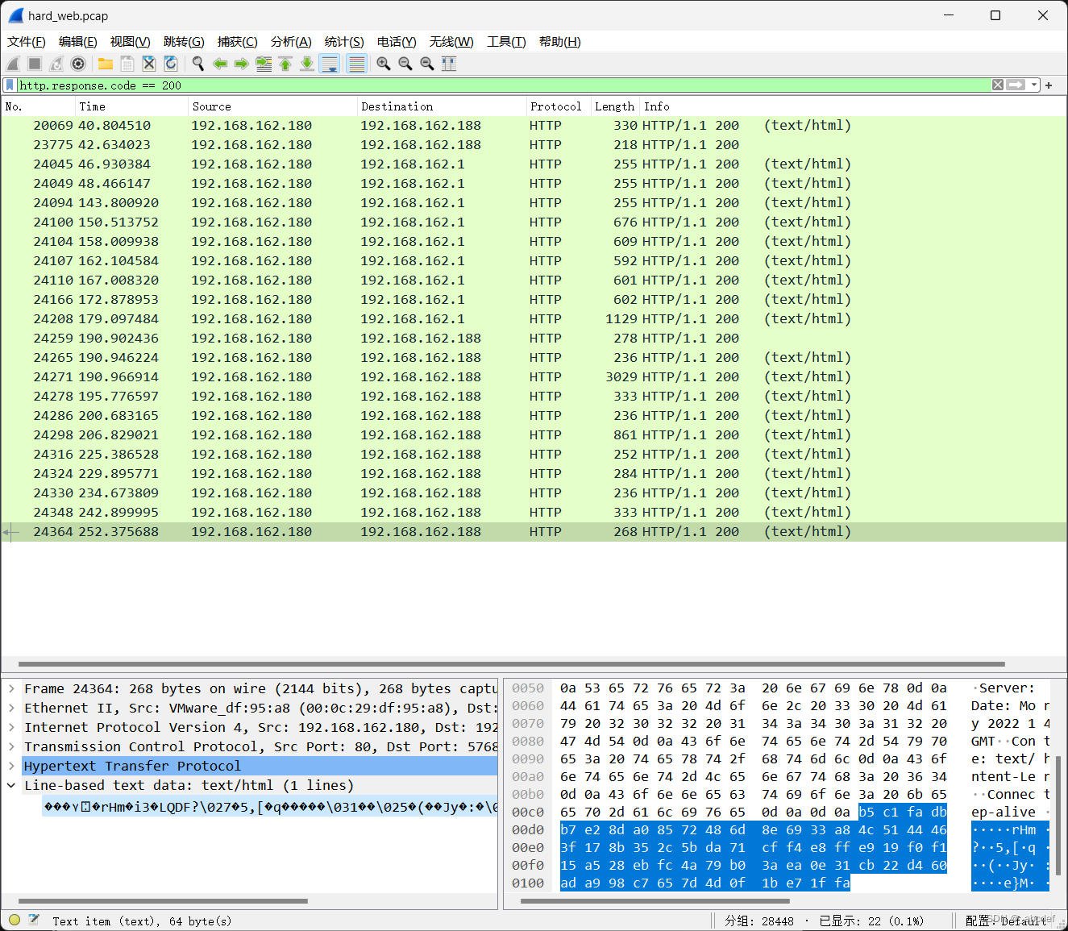Open the 文件(F) menu
The image size is (1068, 931).
[27, 42]
